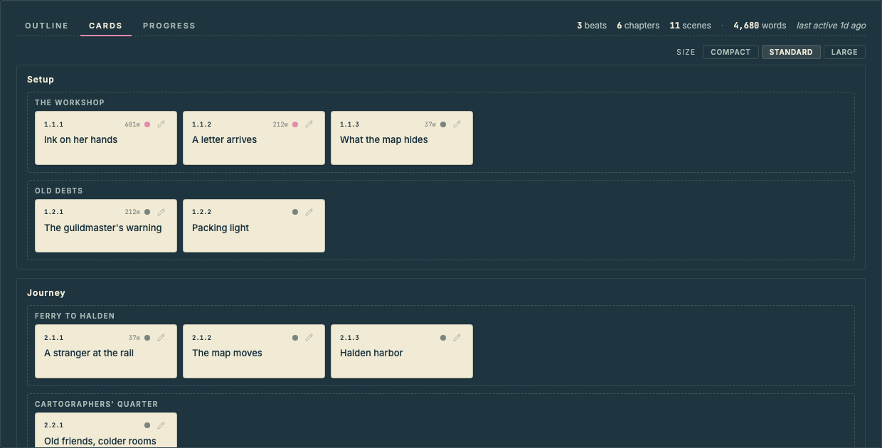The image size is (882, 448).
Task: Choose Standard card size
Action: [x=791, y=52]
